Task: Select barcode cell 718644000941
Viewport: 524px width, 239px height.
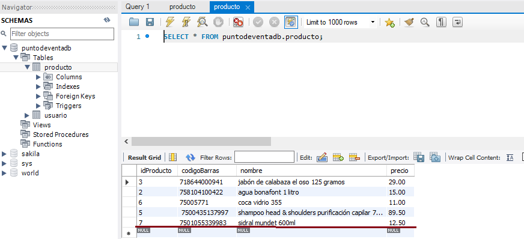Action: tap(207, 183)
